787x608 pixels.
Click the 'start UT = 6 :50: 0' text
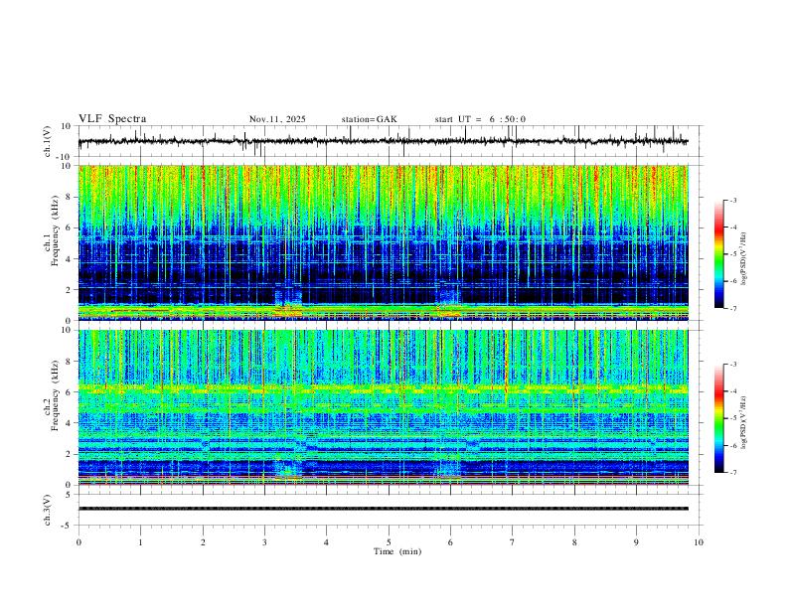pos(480,119)
